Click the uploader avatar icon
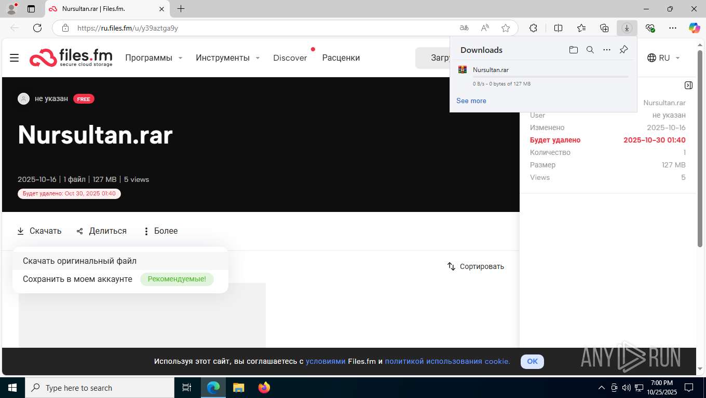This screenshot has width=706, height=398. [x=23, y=98]
